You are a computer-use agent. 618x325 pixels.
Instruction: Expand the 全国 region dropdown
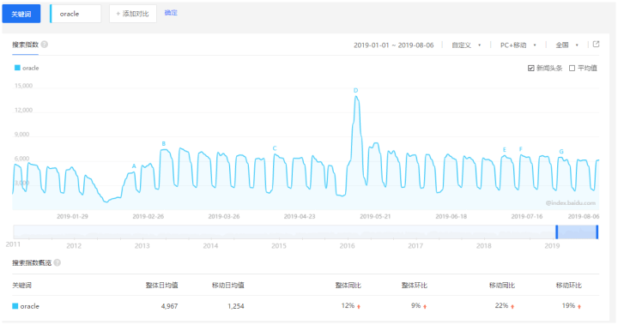[x=566, y=45]
